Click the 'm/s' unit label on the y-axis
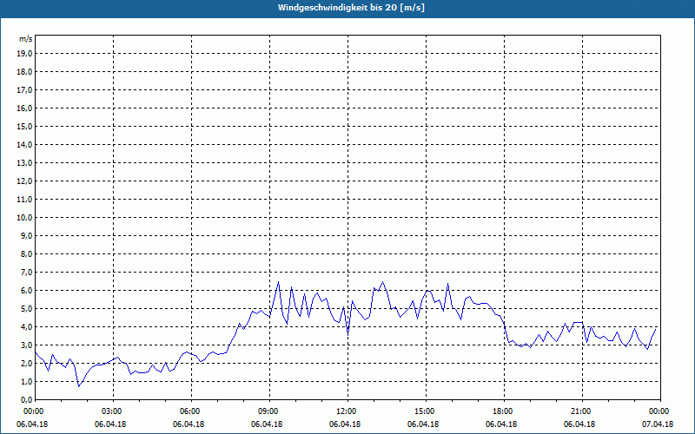Screen dimensions: 695x434 coord(25,39)
